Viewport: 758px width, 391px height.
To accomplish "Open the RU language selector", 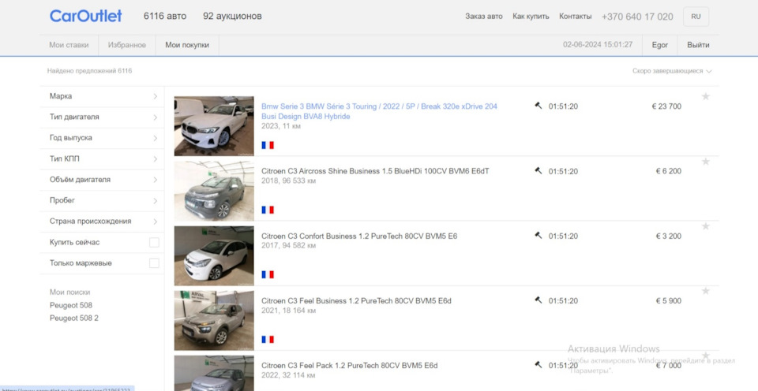I will (696, 17).
